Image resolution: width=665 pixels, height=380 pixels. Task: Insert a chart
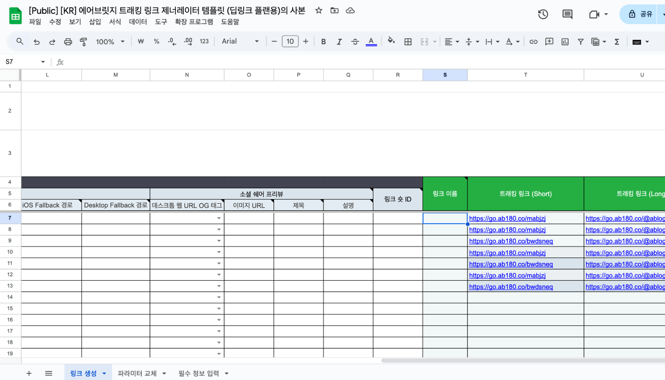coord(565,41)
